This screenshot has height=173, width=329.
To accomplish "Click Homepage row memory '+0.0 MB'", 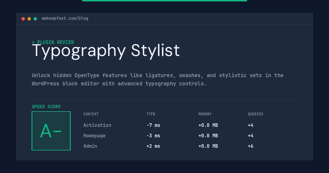I will 208,136.
